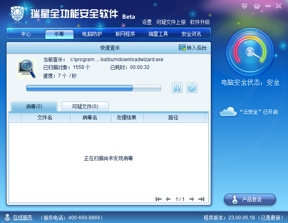Open the main menu dropdown icon
Image resolution: width=288 pixels, height=223 pixels.
(x=244, y=6)
